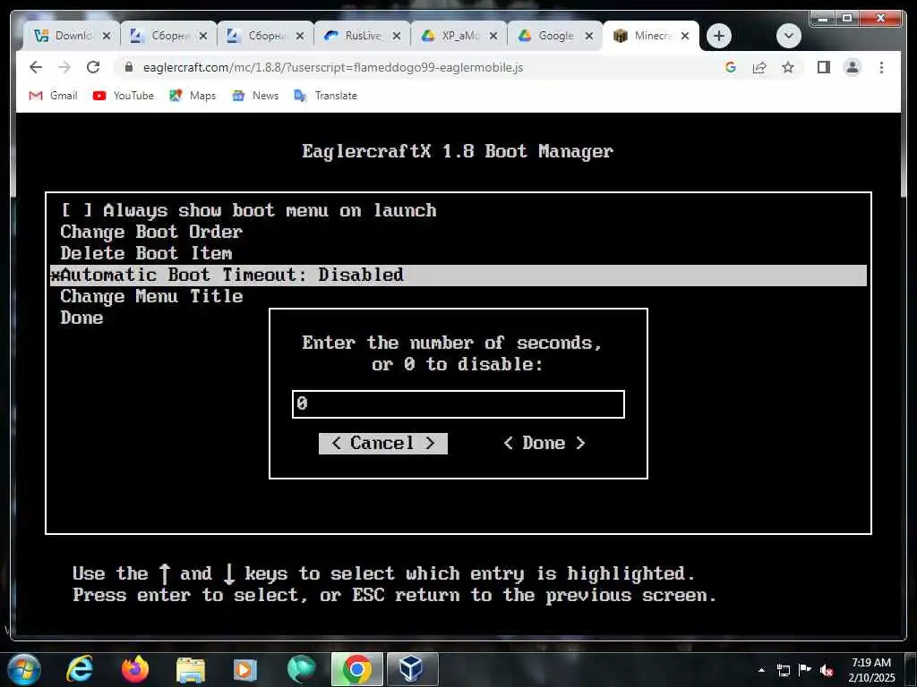The height and width of the screenshot is (687, 917).
Task: Click the padlock site info icon
Action: [x=129, y=67]
